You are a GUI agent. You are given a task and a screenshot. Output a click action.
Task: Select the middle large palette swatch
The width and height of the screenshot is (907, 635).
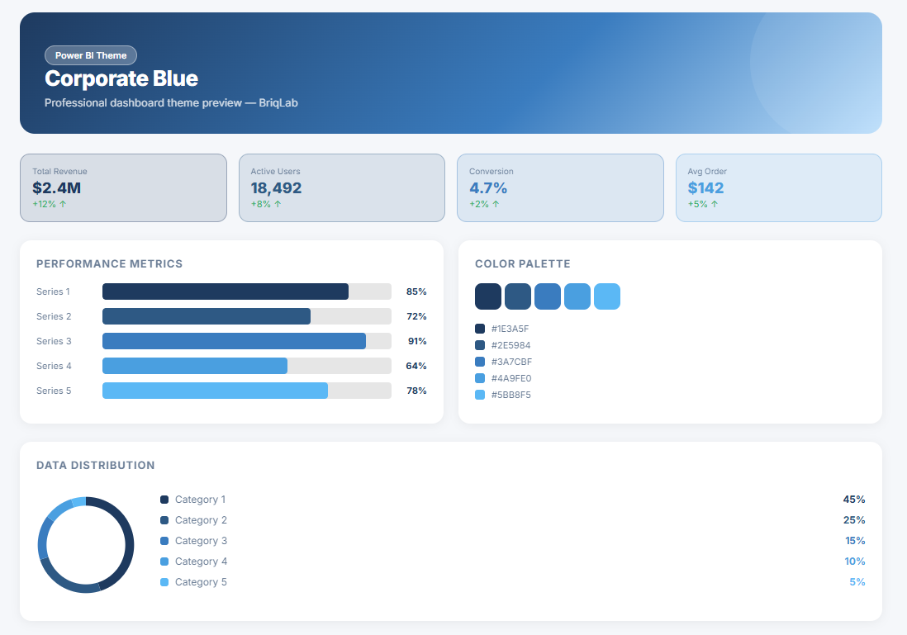(548, 296)
